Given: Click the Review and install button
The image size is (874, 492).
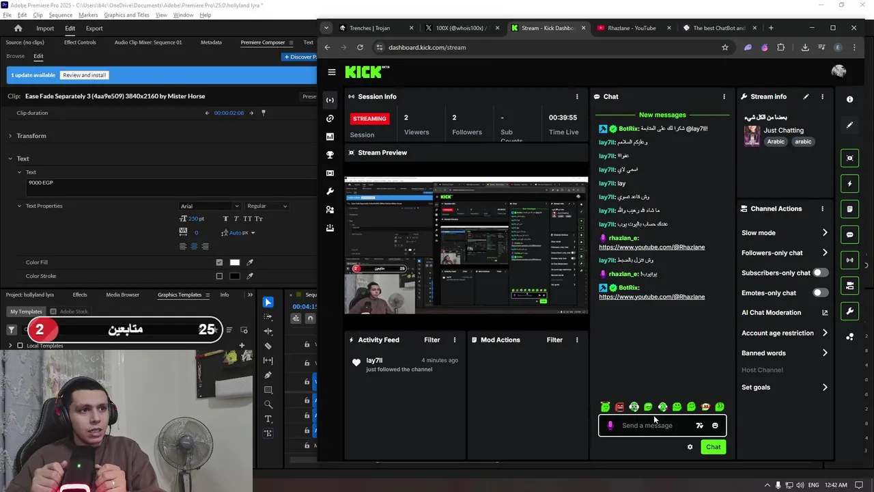Looking at the screenshot, I should click(x=85, y=75).
